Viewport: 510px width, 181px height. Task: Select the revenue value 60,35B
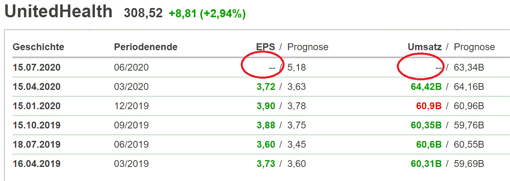426,125
